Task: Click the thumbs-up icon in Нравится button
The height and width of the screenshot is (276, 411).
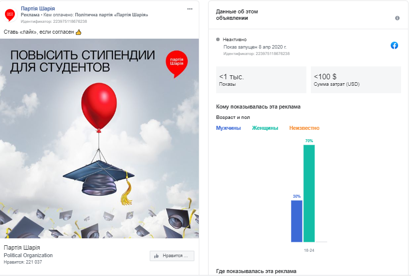Action: (x=157, y=256)
